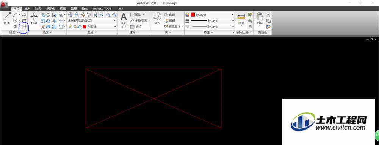This screenshot has height=145, width=379.
Task: Open the Measure (测量) tool
Action: (x=241, y=19)
